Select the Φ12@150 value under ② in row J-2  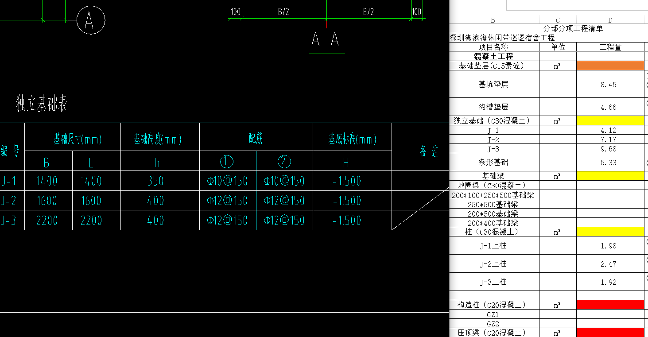tap(284, 201)
